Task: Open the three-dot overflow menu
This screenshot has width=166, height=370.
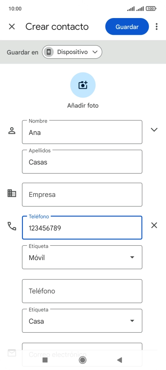Action: click(x=157, y=27)
